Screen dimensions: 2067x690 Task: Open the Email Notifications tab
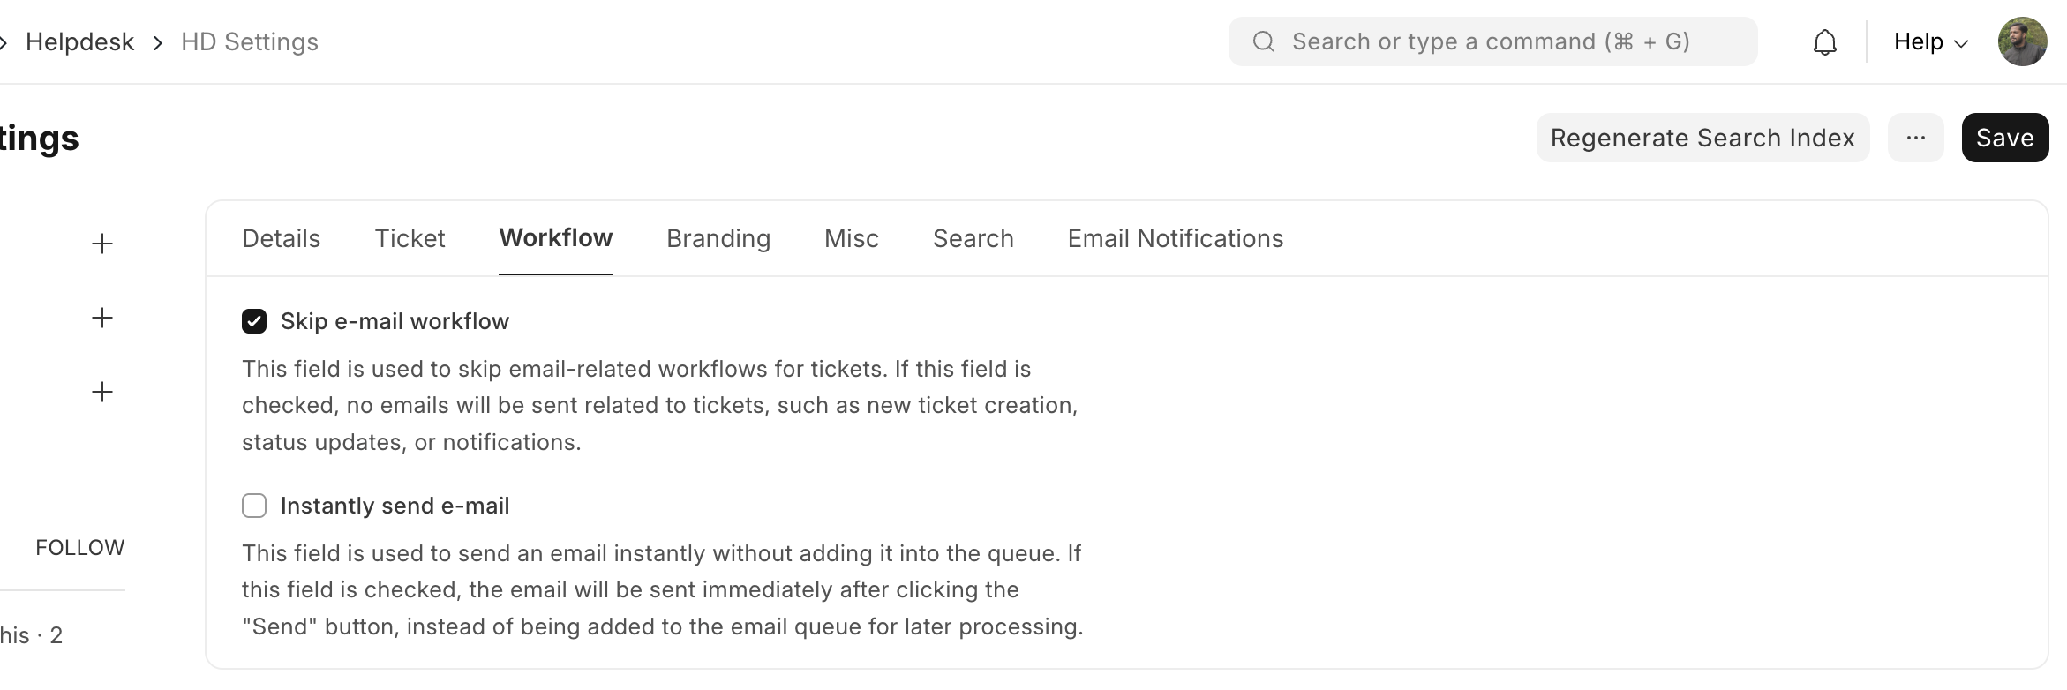click(1175, 238)
